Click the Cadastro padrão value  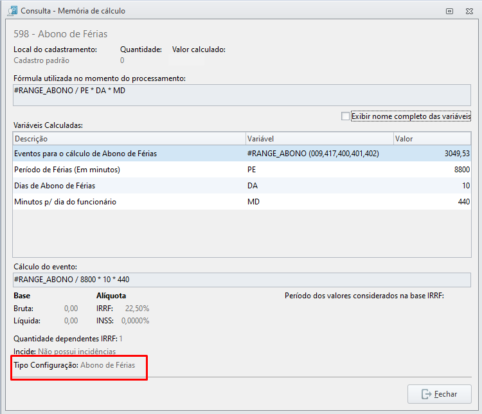(42, 60)
